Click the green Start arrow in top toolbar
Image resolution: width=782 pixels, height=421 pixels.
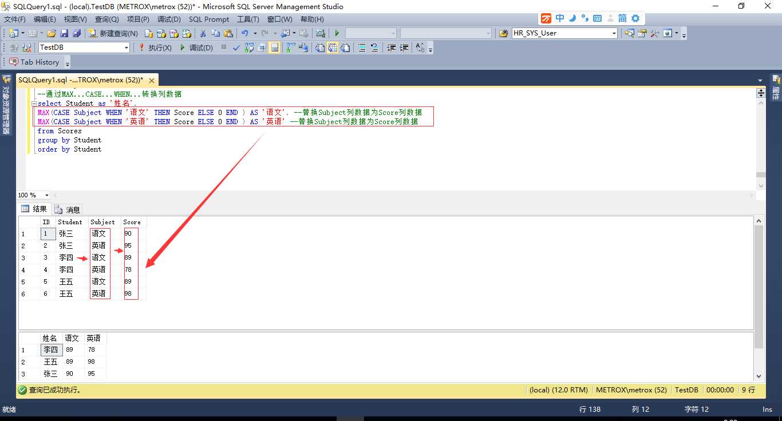(x=337, y=33)
